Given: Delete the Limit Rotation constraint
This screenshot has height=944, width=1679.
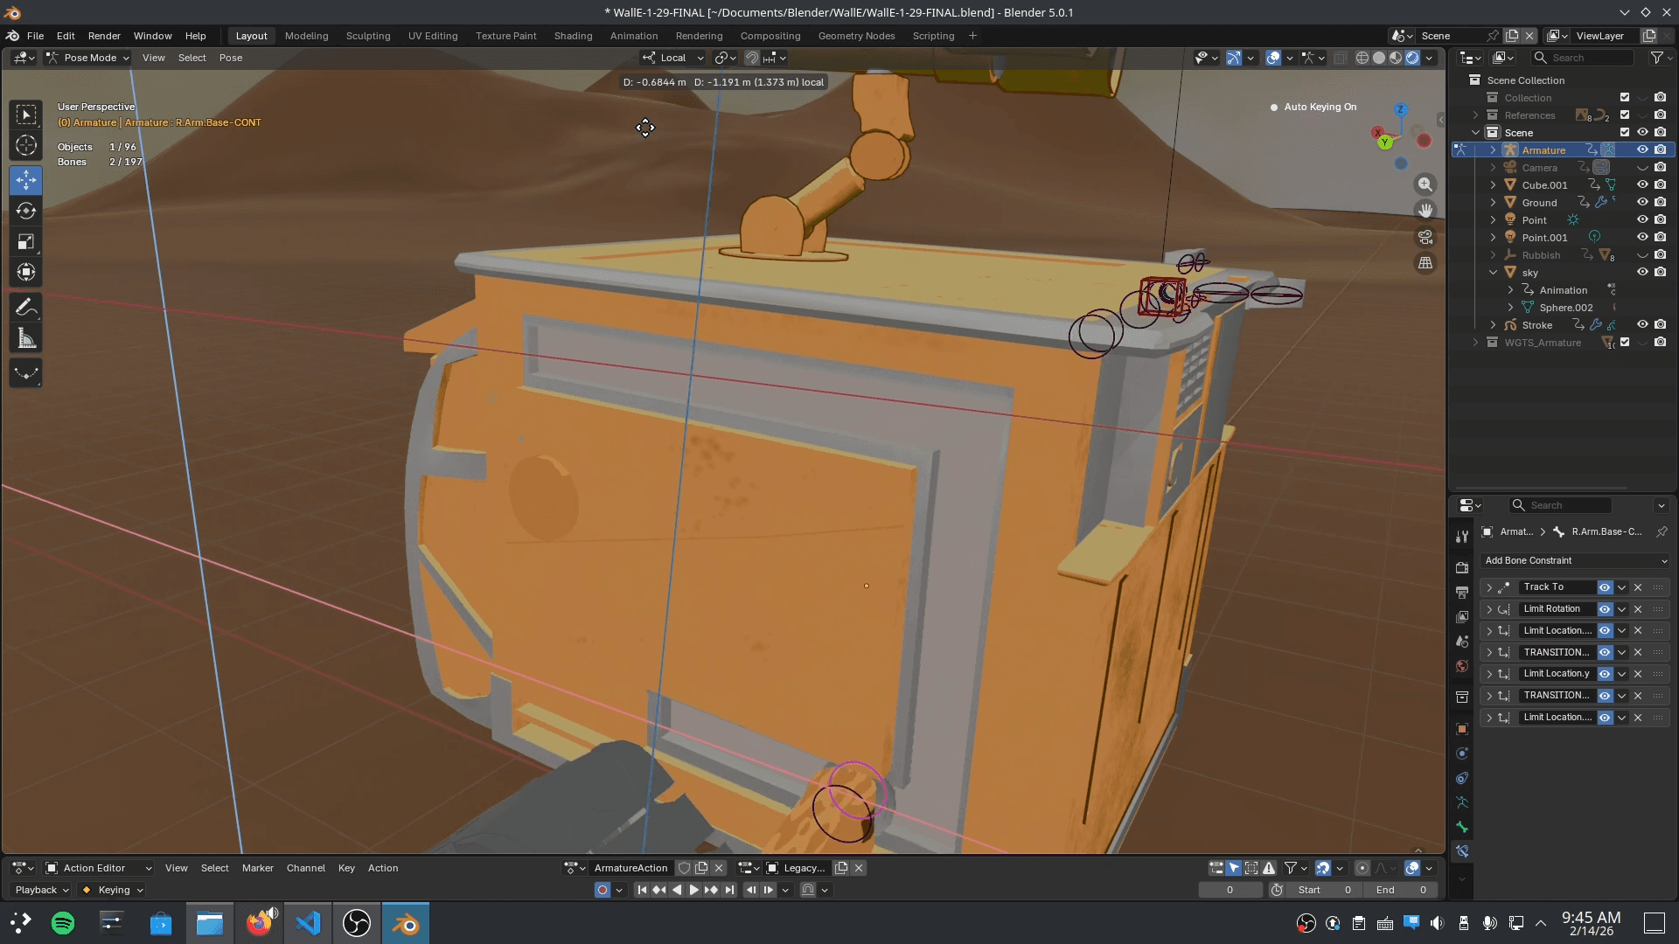Looking at the screenshot, I should coord(1638,609).
